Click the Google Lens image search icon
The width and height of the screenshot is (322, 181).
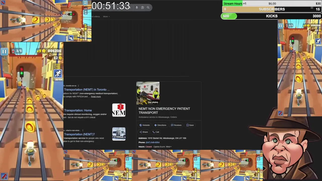click(x=142, y=8)
